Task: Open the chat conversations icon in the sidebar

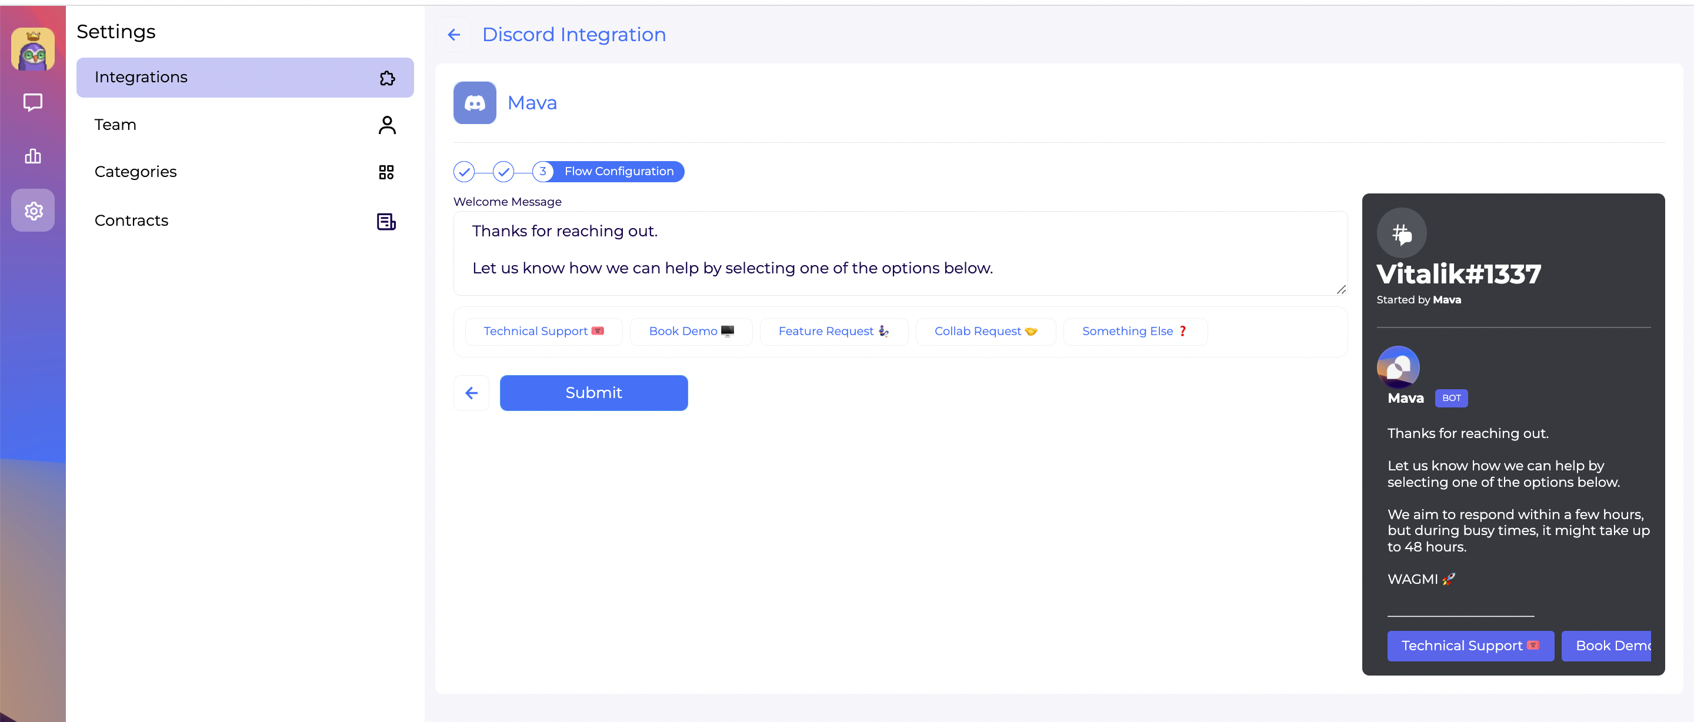Action: point(33,102)
